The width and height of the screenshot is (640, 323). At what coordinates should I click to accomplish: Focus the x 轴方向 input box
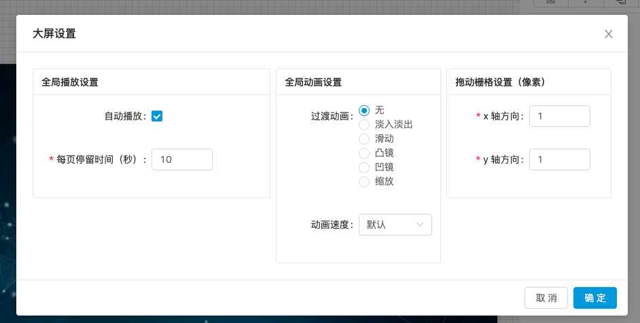tap(559, 116)
